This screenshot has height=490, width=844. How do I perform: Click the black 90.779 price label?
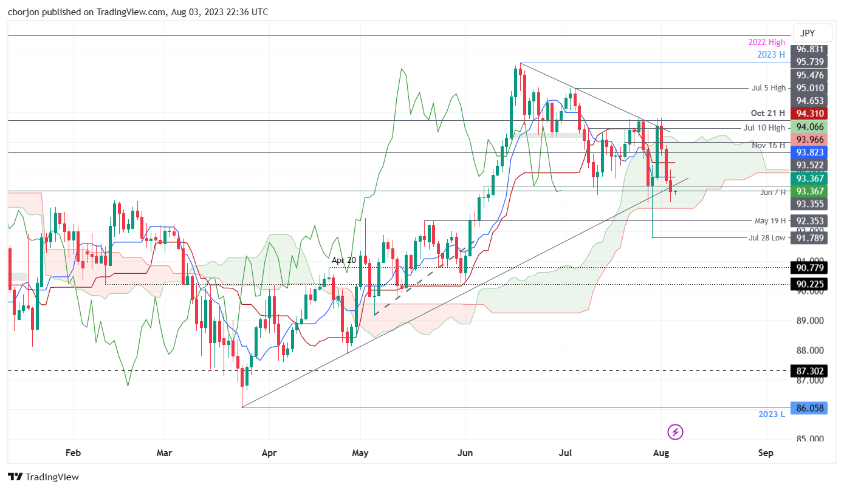click(x=809, y=268)
